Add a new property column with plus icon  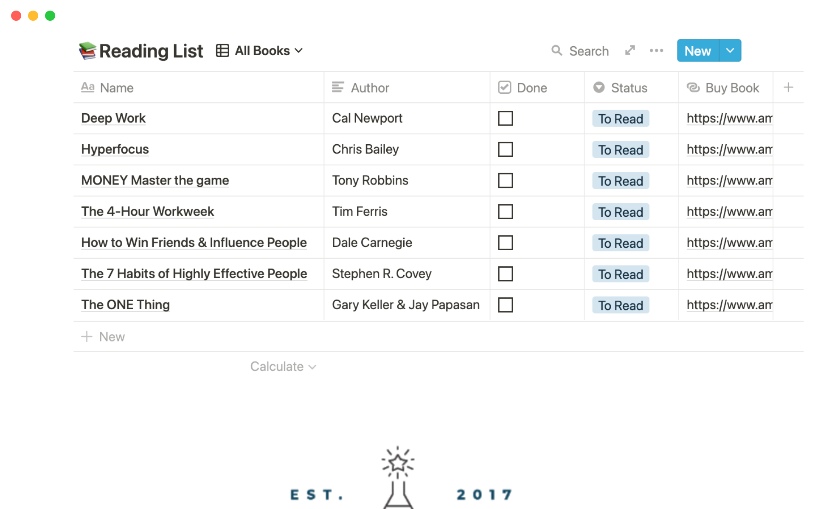coord(788,87)
